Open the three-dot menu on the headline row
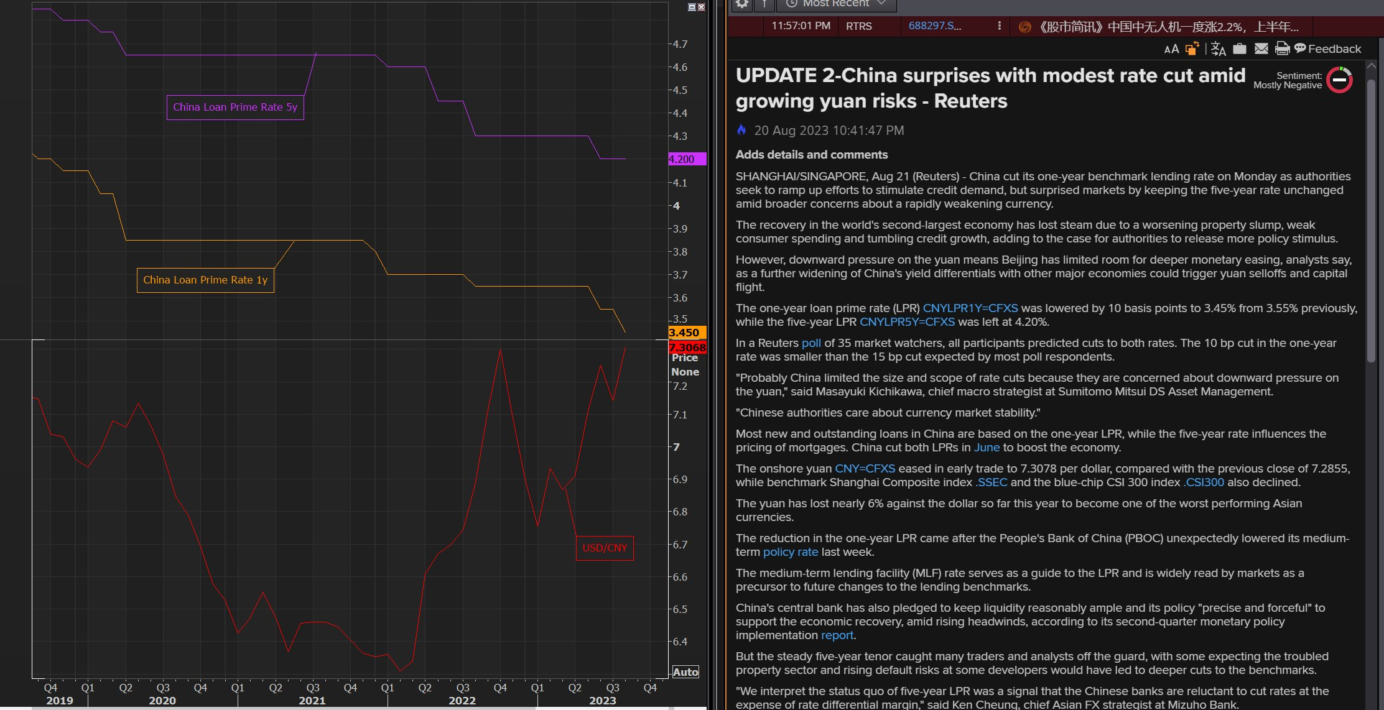1384x710 pixels. click(999, 26)
